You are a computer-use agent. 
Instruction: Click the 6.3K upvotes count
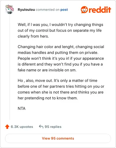[22, 127]
